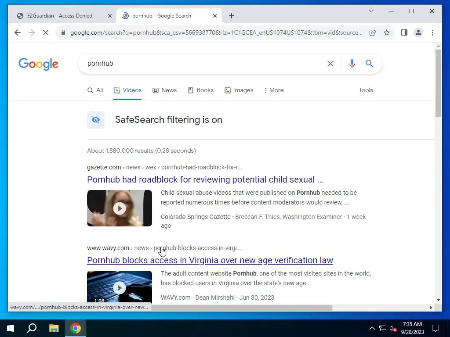Bookmark this tab with star icon

[x=387, y=32]
